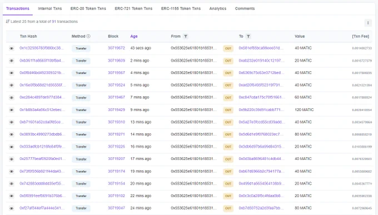Open recipient address 0x9b220c39d91cabb771
The height and width of the screenshot is (215, 378).
[x=261, y=109]
